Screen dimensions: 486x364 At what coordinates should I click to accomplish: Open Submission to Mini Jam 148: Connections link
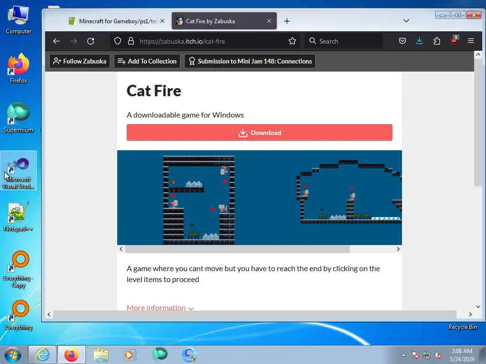(250, 61)
